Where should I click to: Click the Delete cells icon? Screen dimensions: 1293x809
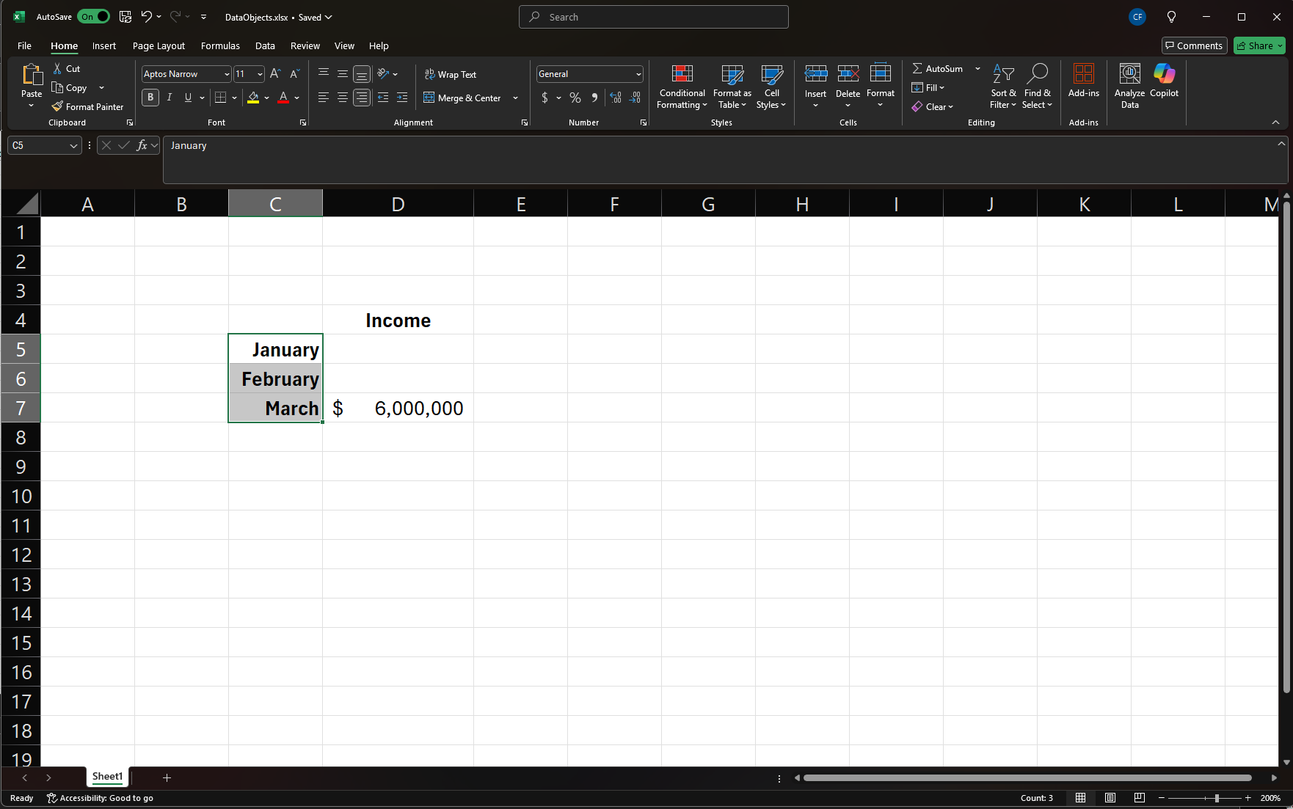coord(848,74)
